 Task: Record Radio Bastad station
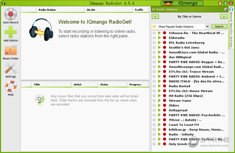coord(164,86)
